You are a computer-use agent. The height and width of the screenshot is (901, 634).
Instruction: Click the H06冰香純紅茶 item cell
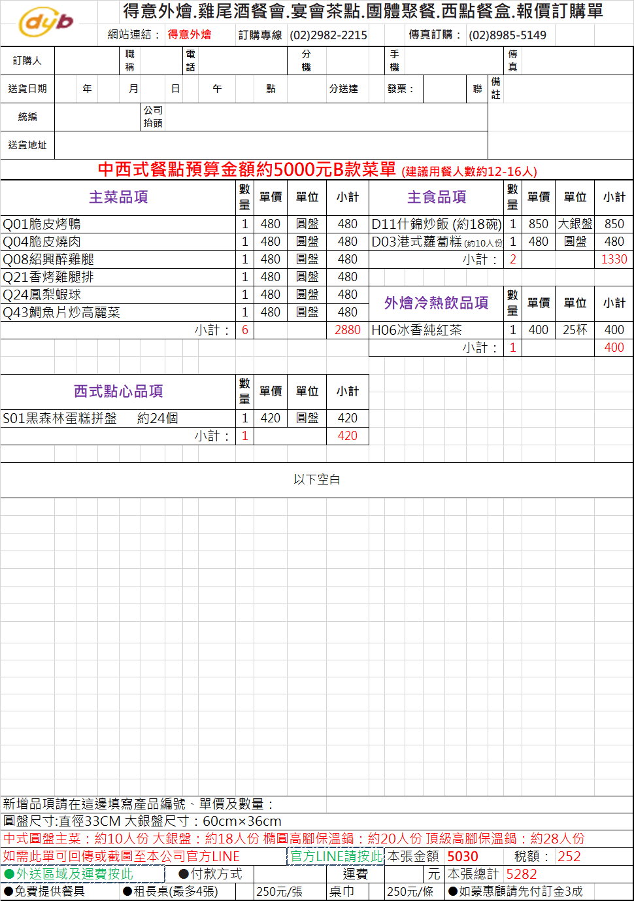436,330
